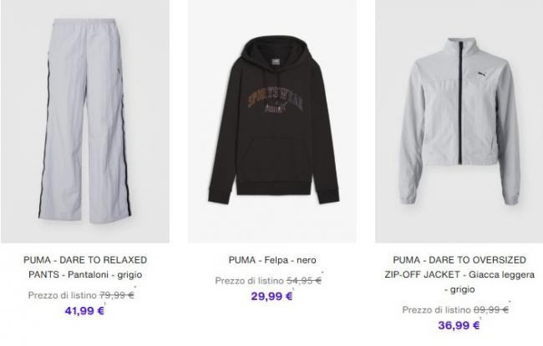Click the crossed-out 89,99 € list price

click(491, 309)
